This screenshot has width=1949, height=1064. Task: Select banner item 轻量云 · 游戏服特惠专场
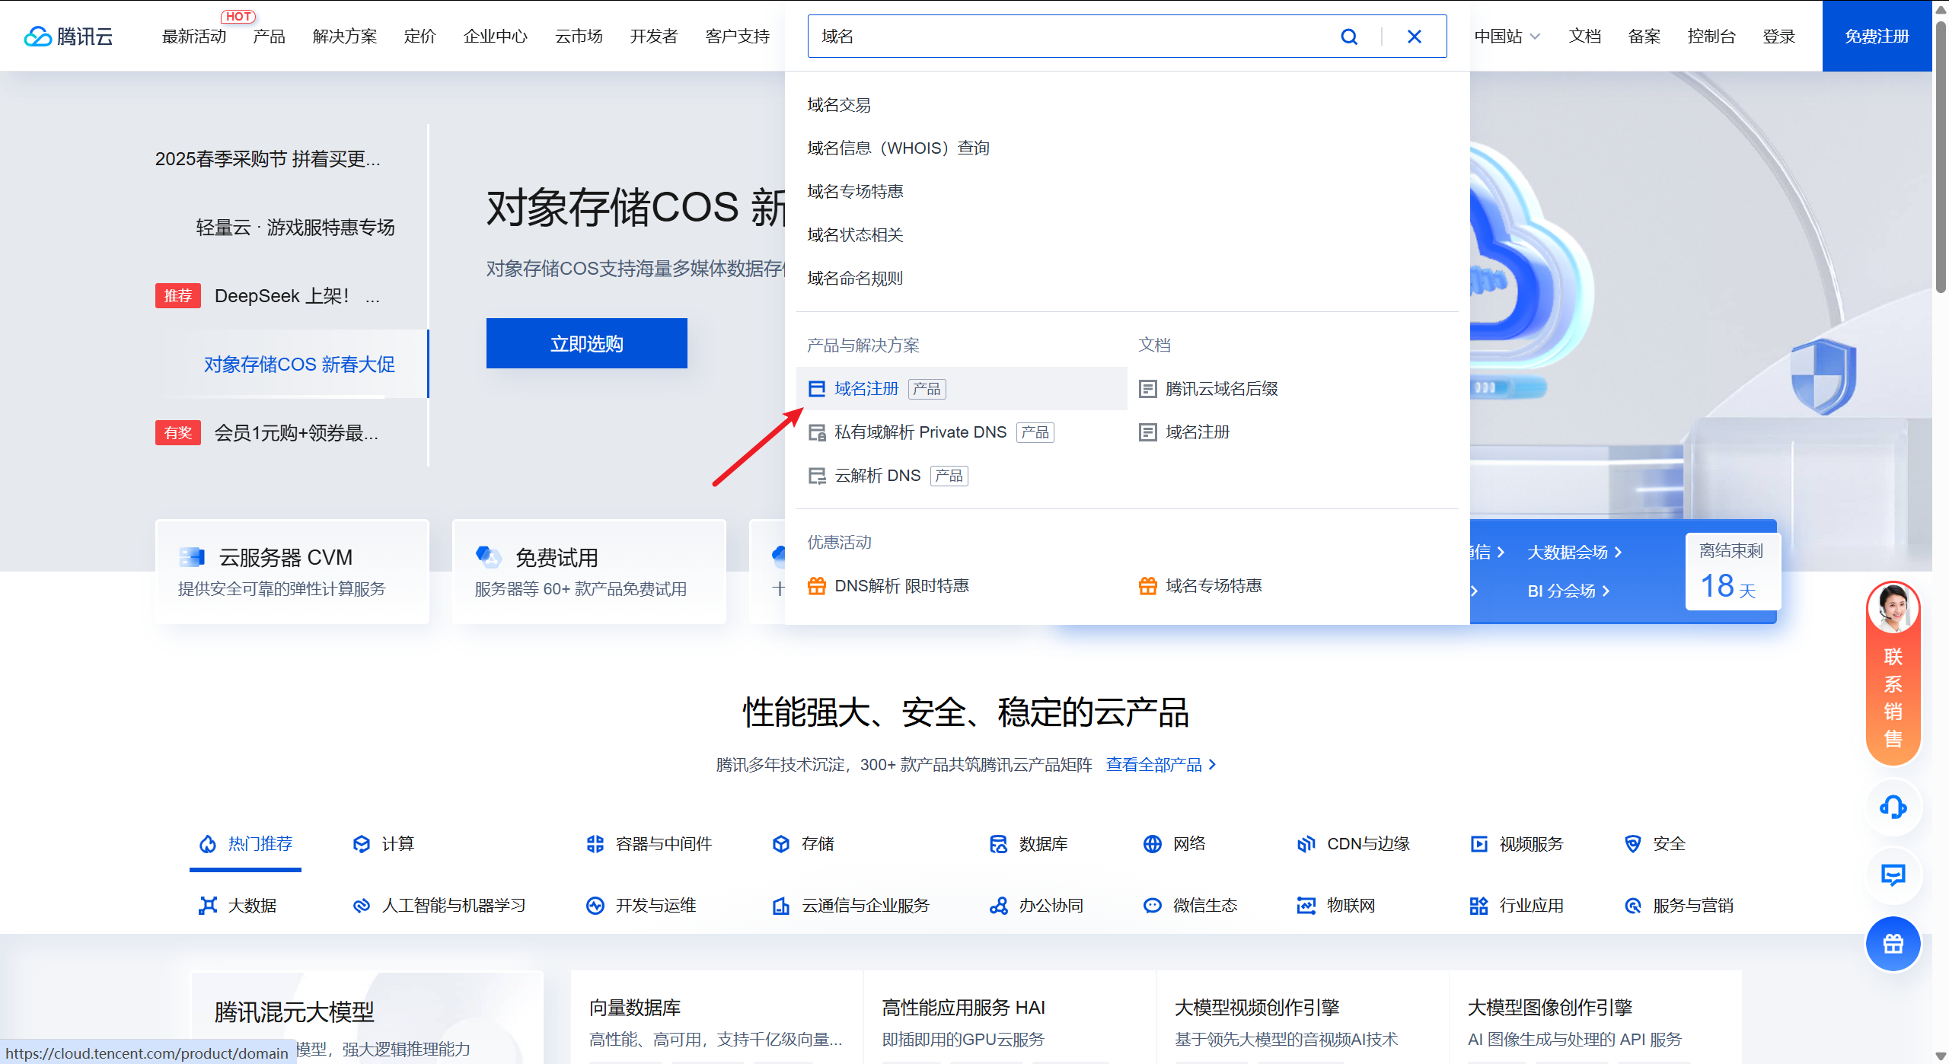tap(295, 227)
